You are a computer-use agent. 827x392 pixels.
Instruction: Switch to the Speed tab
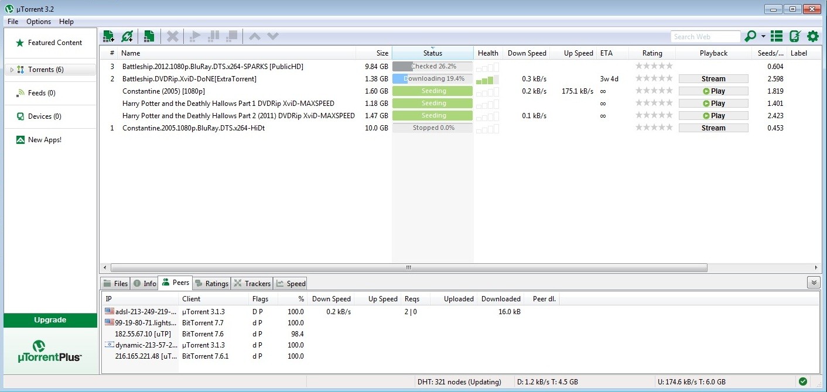291,283
